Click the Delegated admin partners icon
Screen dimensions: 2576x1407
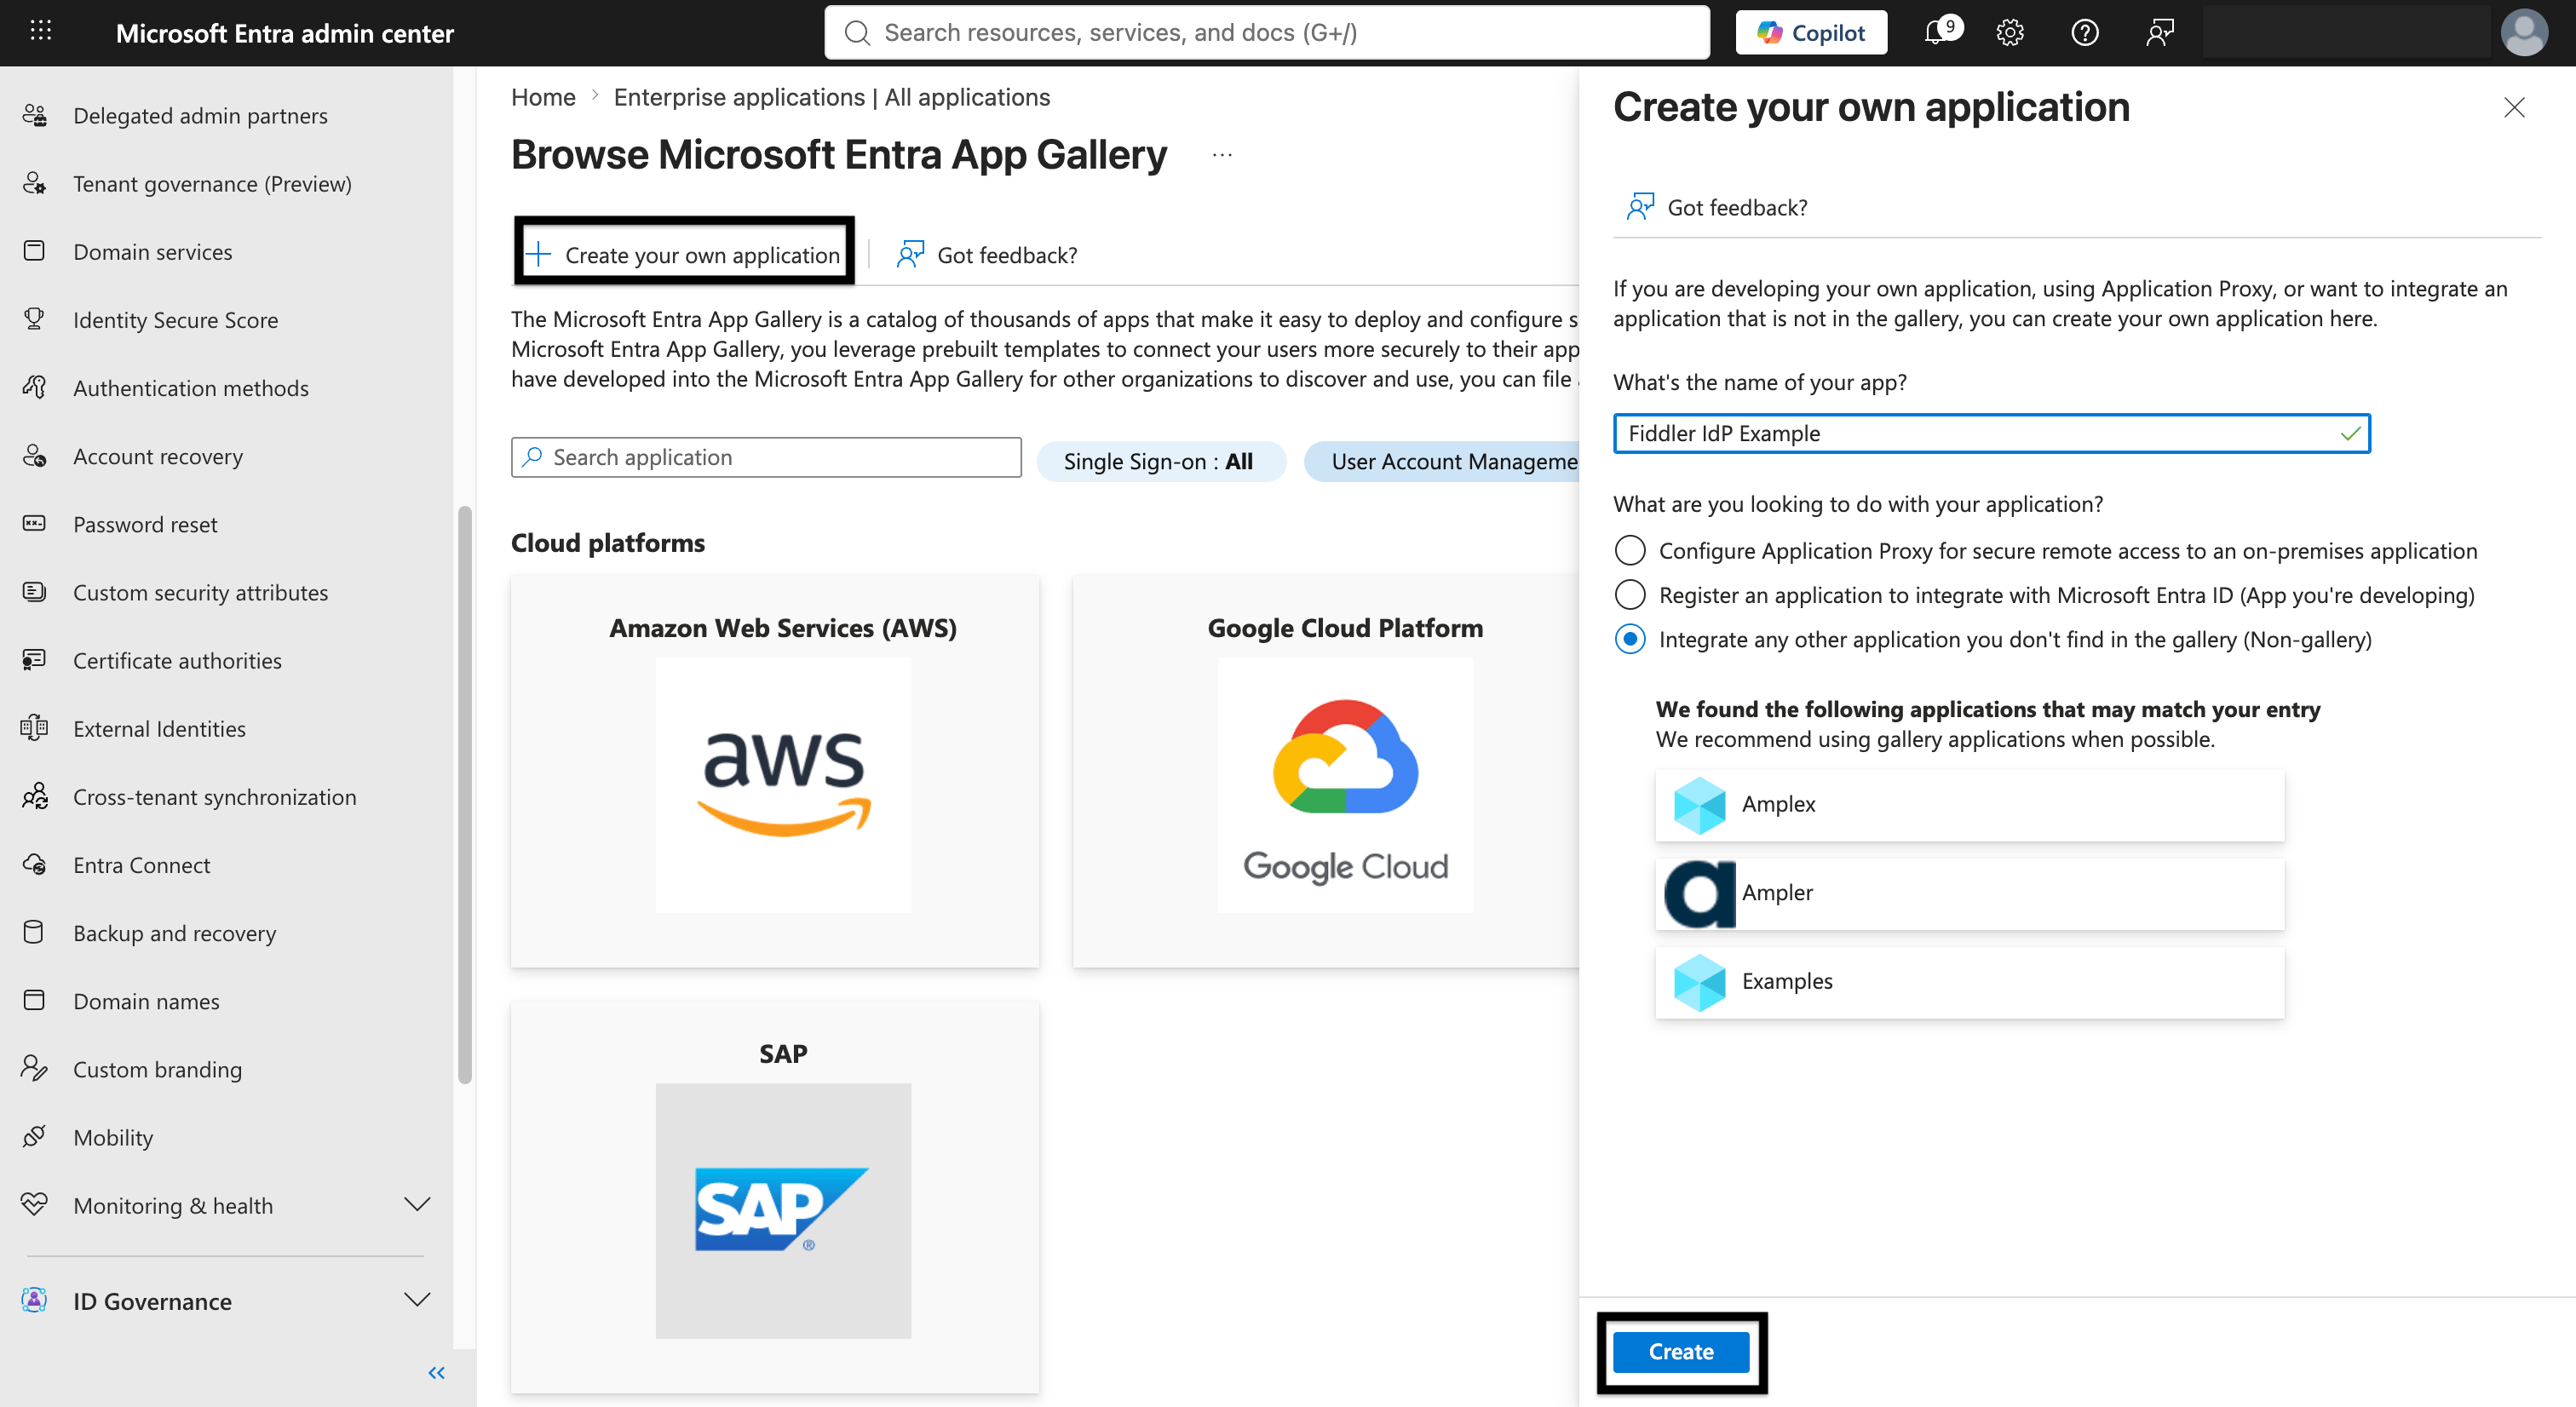[x=35, y=115]
